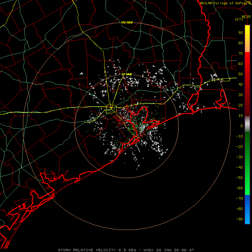Click the -50 value on velocity scale
This screenshot has width=252, height=252.
239,178
